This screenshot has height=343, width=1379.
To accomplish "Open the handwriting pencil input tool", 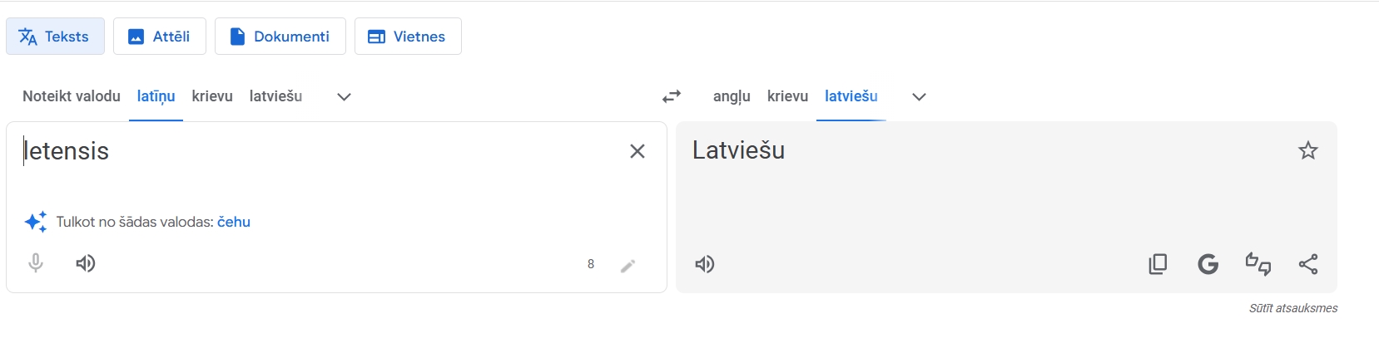I will (x=628, y=265).
